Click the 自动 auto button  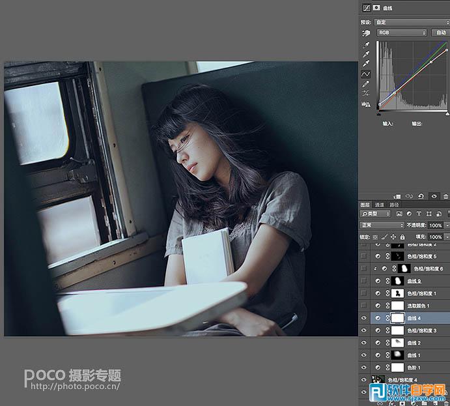click(x=440, y=33)
